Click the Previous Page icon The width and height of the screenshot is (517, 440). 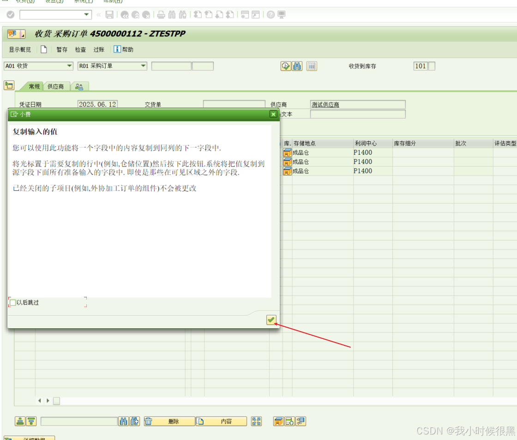click(208, 14)
